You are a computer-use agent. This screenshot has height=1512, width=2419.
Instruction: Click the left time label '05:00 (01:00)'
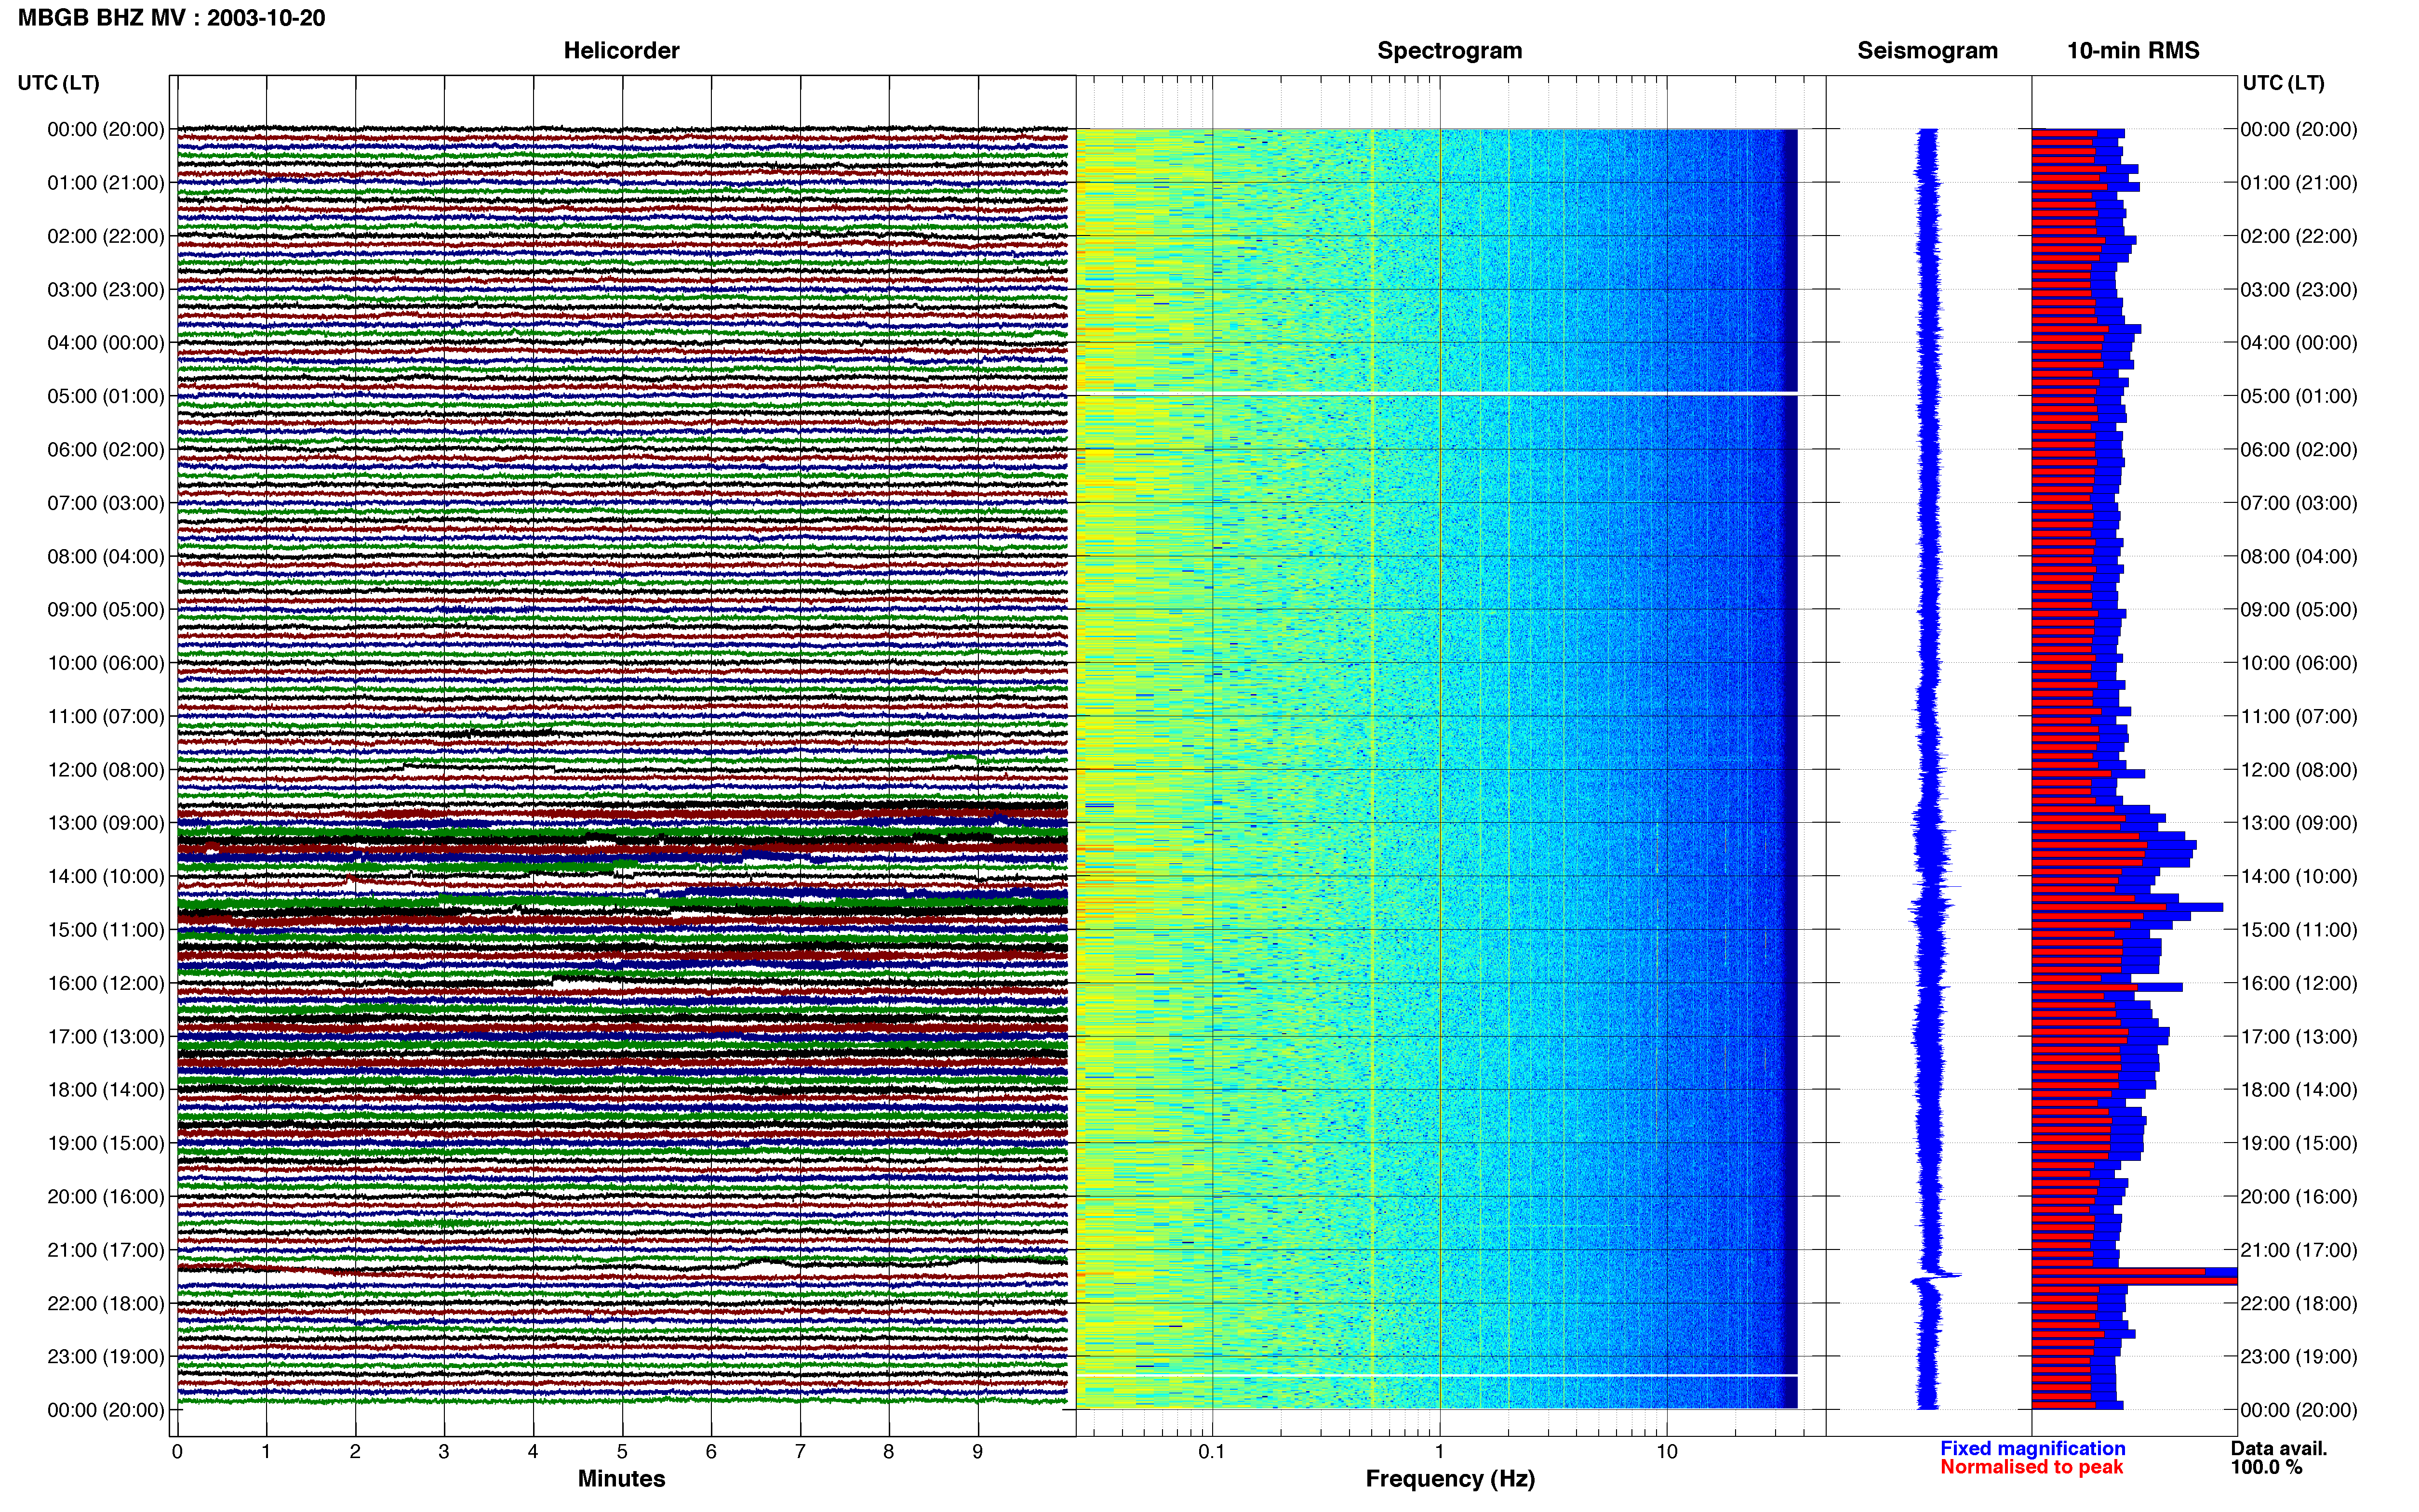coord(106,396)
